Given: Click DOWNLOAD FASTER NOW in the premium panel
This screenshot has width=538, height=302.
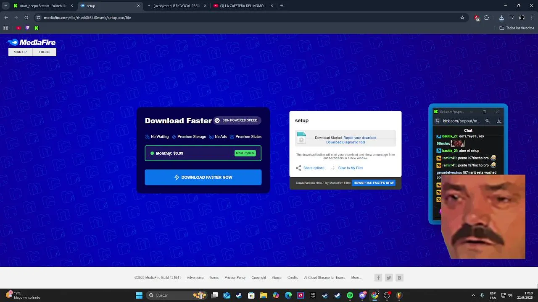Looking at the screenshot, I should point(203,177).
